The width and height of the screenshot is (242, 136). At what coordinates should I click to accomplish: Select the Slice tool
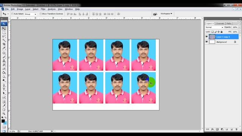[x=4, y=48]
